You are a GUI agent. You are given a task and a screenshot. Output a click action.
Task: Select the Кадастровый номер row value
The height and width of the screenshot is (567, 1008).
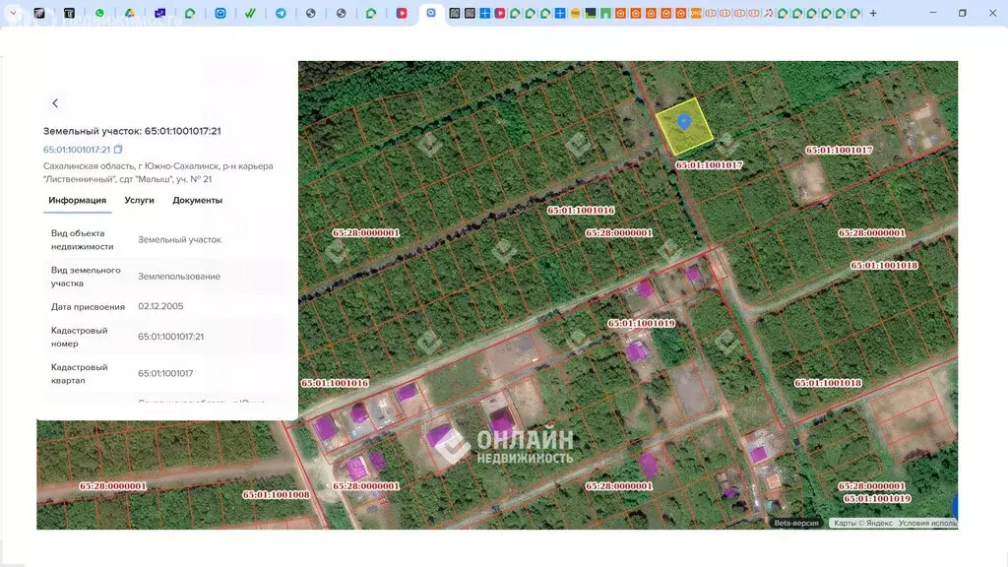tap(170, 337)
